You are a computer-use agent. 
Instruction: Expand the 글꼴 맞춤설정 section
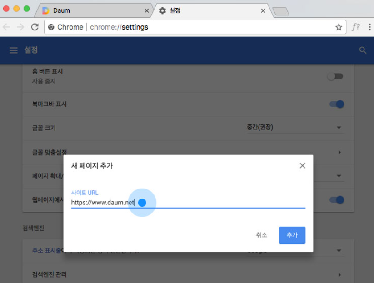(339, 153)
